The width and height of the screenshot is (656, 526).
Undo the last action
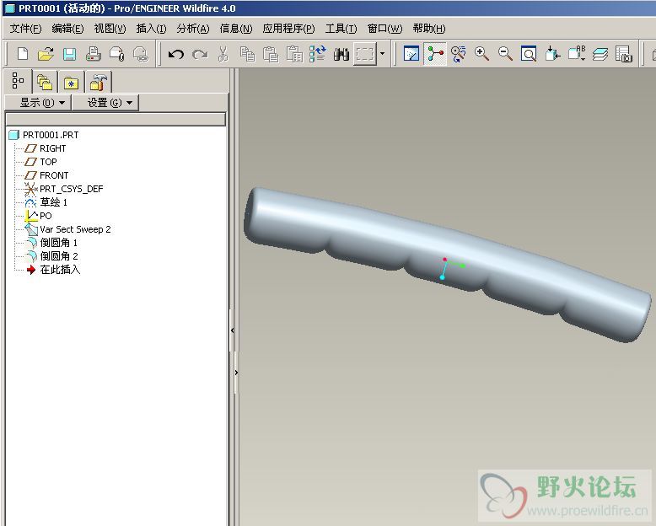176,54
